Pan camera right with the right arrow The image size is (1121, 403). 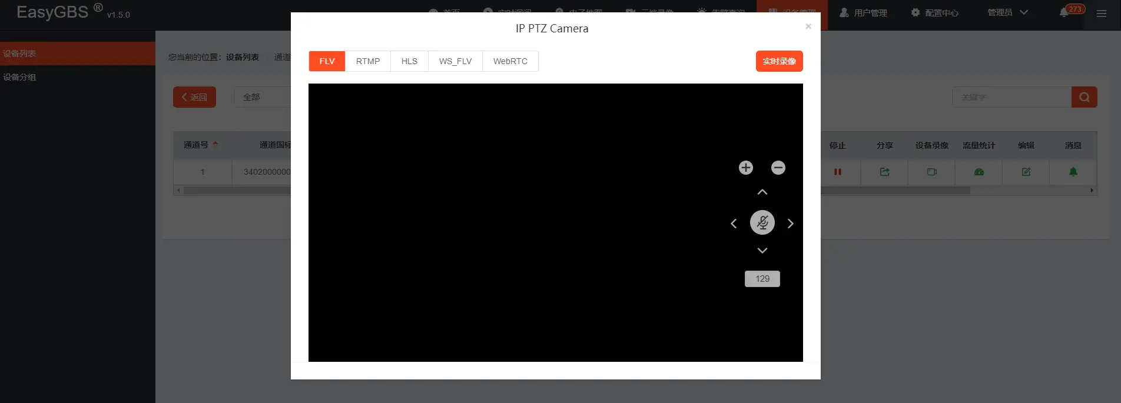(791, 224)
